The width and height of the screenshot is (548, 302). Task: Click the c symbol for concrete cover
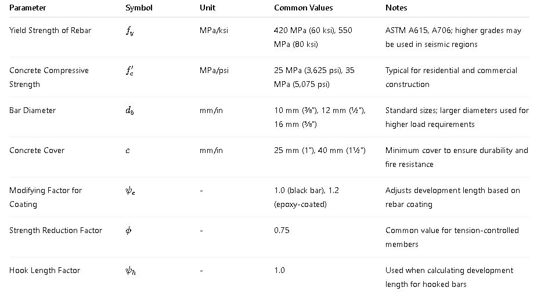[x=128, y=151]
